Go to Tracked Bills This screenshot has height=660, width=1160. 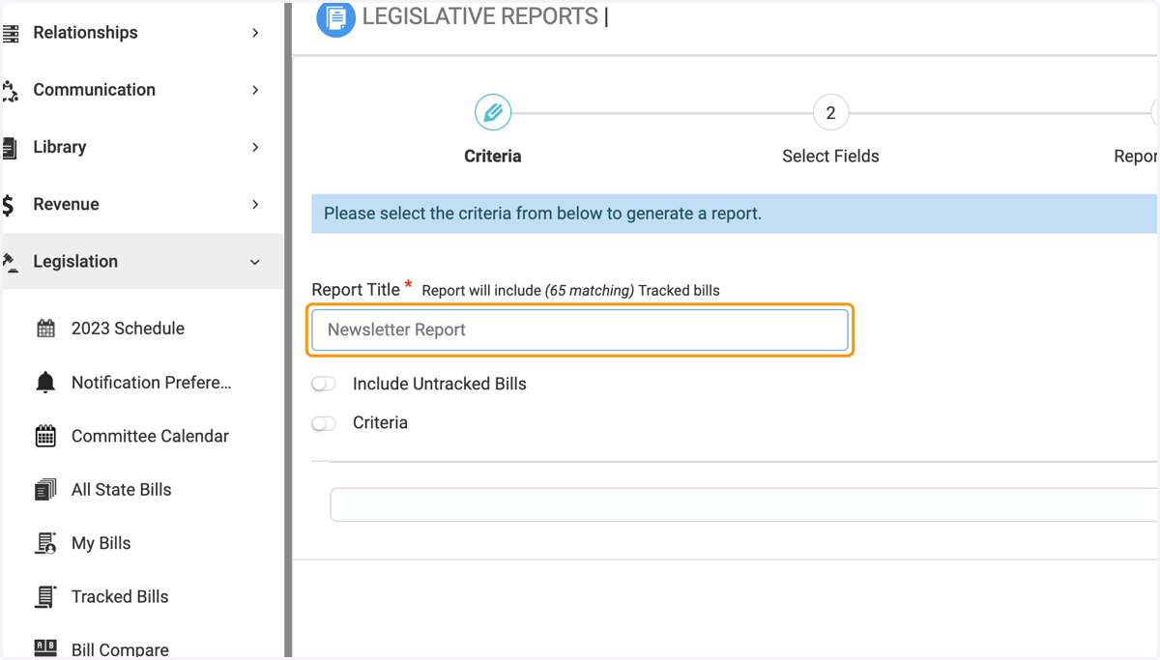[x=120, y=597]
